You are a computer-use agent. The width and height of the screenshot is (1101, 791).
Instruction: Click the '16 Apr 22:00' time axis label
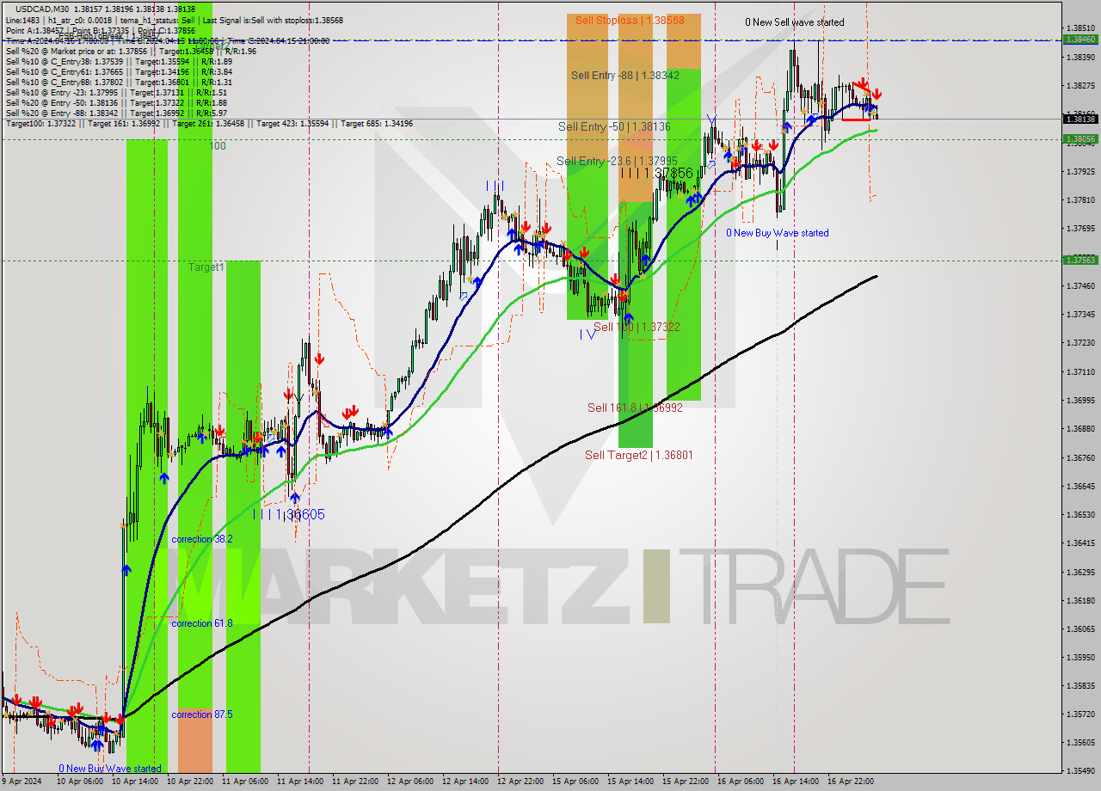852,782
